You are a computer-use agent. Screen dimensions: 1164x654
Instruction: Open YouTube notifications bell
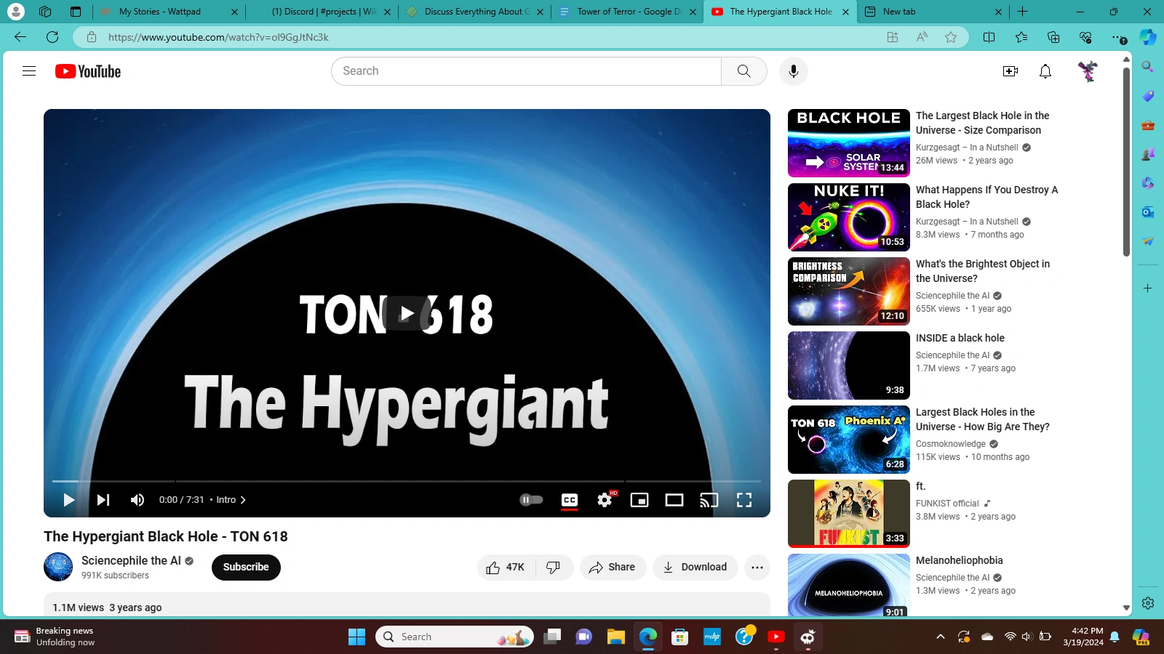pos(1045,70)
